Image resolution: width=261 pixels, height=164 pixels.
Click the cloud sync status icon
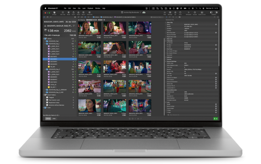(144, 12)
